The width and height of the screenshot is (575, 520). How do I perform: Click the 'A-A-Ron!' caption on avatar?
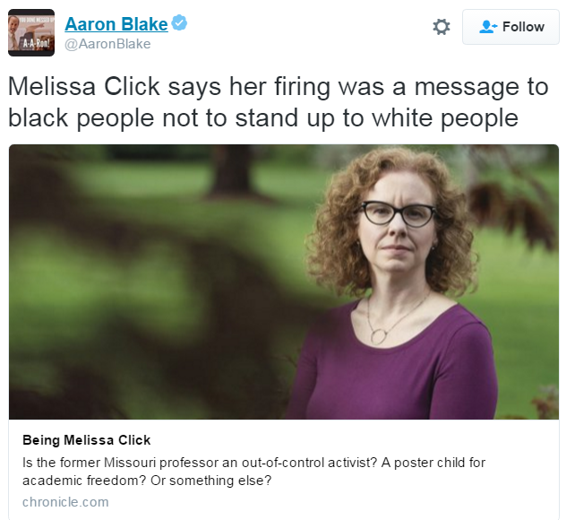[x=36, y=43]
